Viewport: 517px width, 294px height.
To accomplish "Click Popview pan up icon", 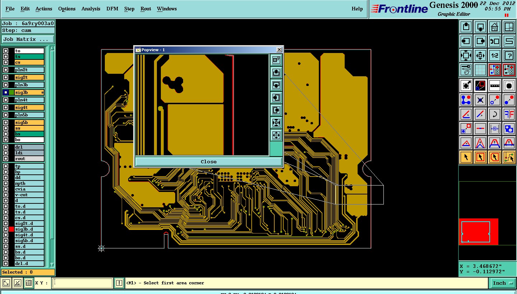I will [276, 72].
